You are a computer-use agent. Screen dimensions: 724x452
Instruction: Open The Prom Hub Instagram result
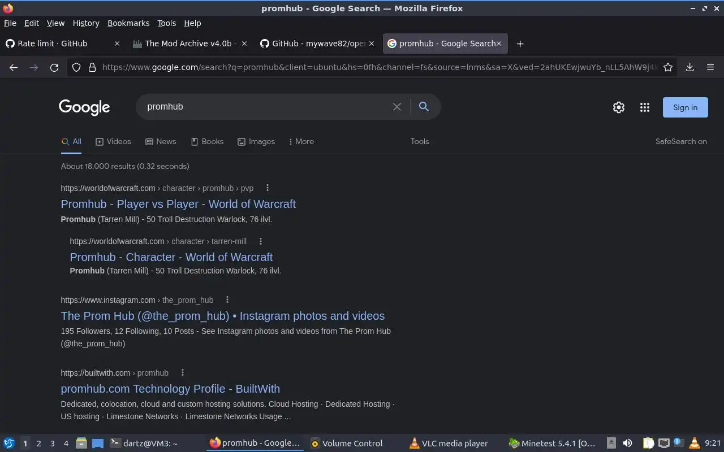(x=223, y=316)
